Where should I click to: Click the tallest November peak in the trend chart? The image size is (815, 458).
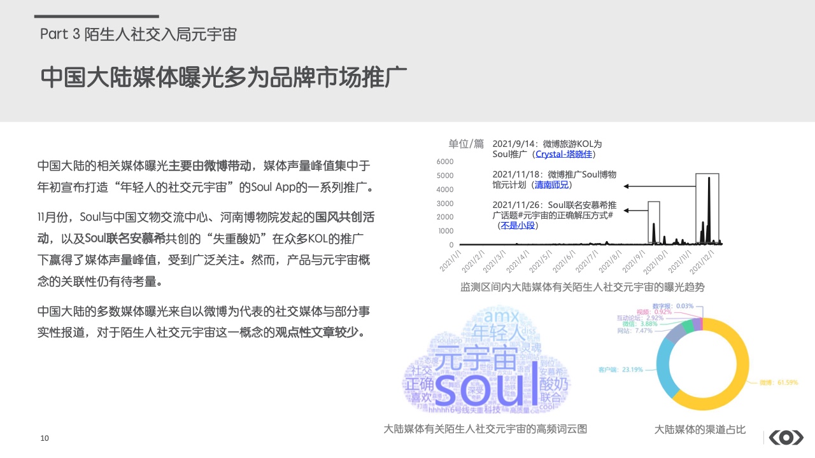coord(709,210)
